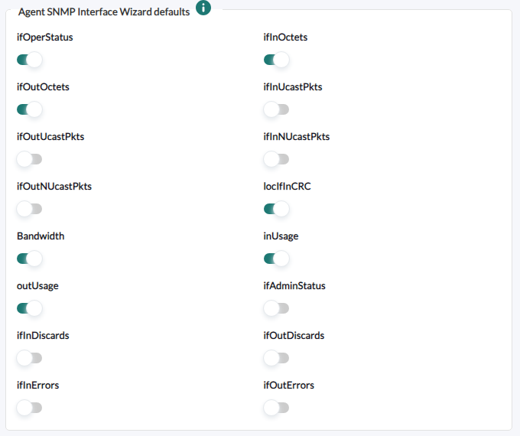Disable the Bandwidth toggle
The image size is (520, 436).
pyautogui.click(x=30, y=259)
